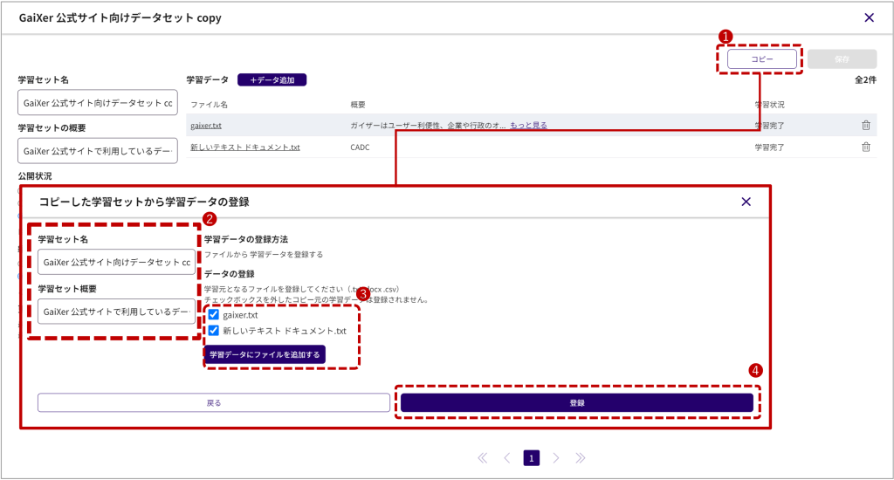
Task: Close the コピーした学習セット registration dialog
Action: 746,202
